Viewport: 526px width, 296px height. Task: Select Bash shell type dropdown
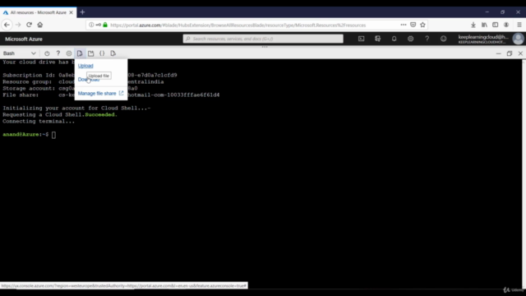pyautogui.click(x=20, y=53)
